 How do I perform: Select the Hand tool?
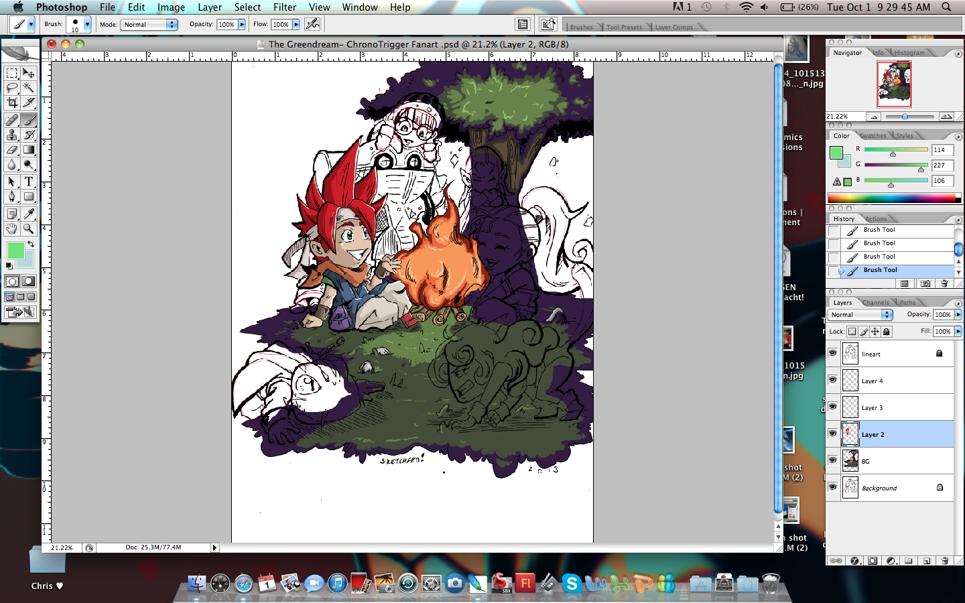coord(12,228)
